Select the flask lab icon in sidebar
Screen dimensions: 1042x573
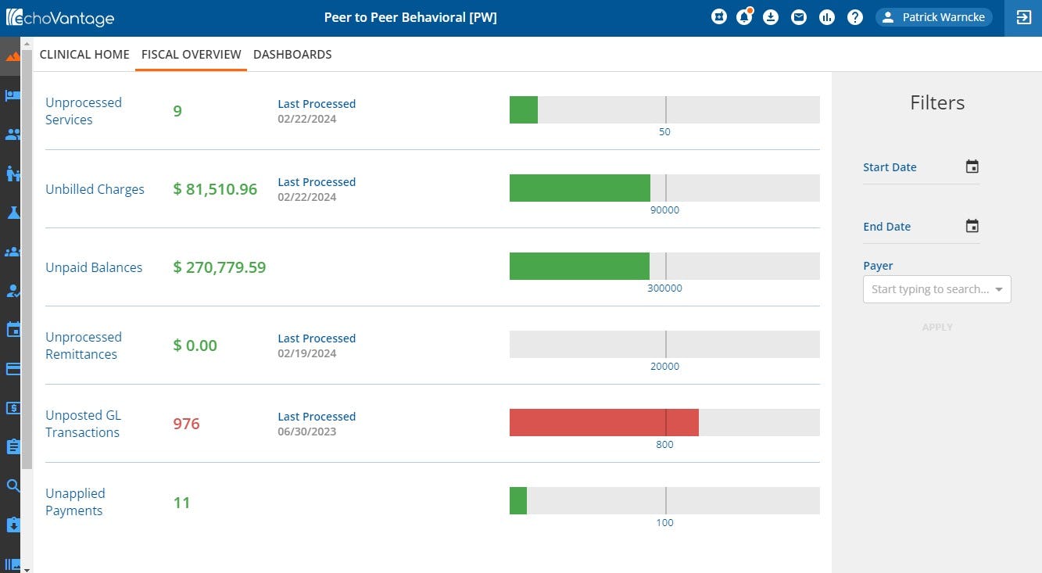click(x=13, y=212)
